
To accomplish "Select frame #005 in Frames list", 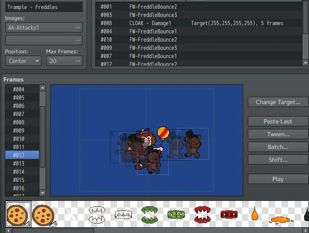I will 22,98.
